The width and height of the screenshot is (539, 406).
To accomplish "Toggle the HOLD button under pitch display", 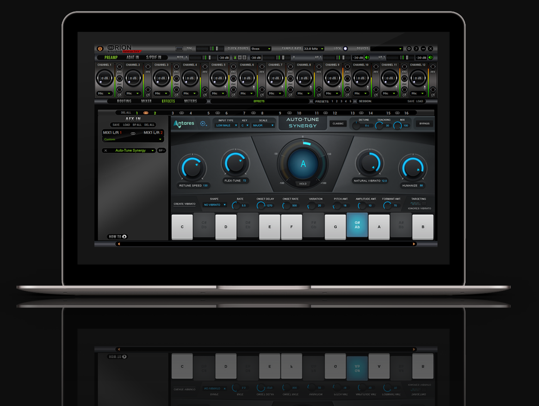I will 303,184.
